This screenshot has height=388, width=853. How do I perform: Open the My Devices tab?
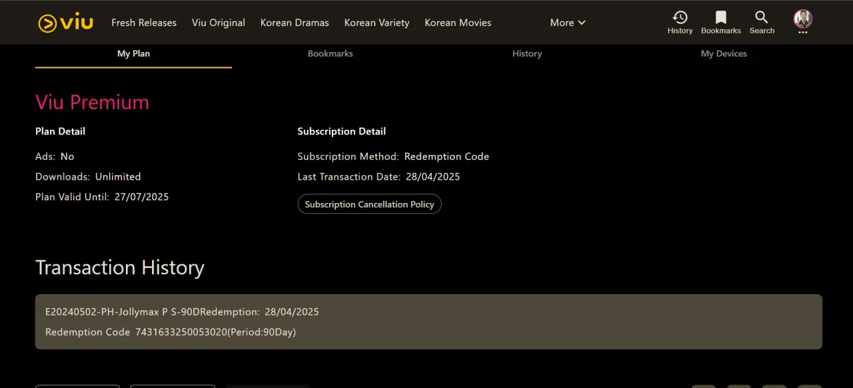tap(724, 54)
